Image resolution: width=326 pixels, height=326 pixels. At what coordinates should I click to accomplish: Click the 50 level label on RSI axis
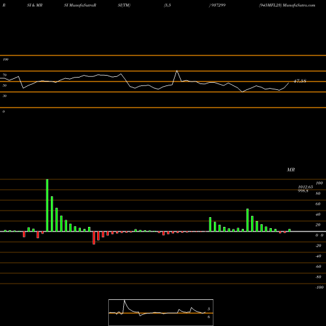[x=5, y=85]
